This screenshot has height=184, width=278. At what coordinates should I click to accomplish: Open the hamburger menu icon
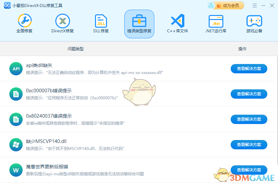tap(255, 5)
